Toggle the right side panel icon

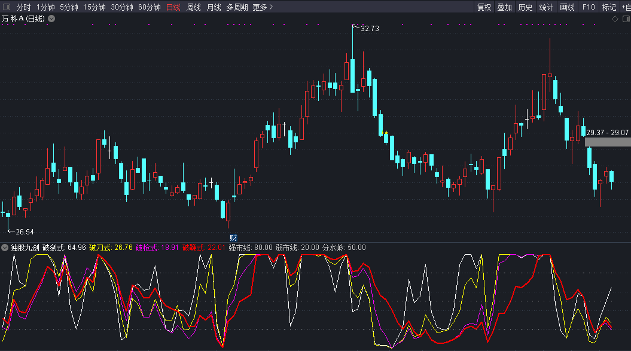(x=626, y=19)
